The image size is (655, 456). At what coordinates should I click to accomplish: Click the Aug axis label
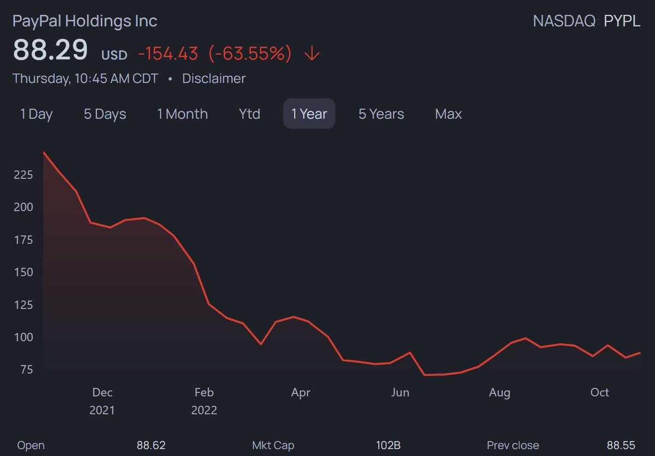(499, 392)
